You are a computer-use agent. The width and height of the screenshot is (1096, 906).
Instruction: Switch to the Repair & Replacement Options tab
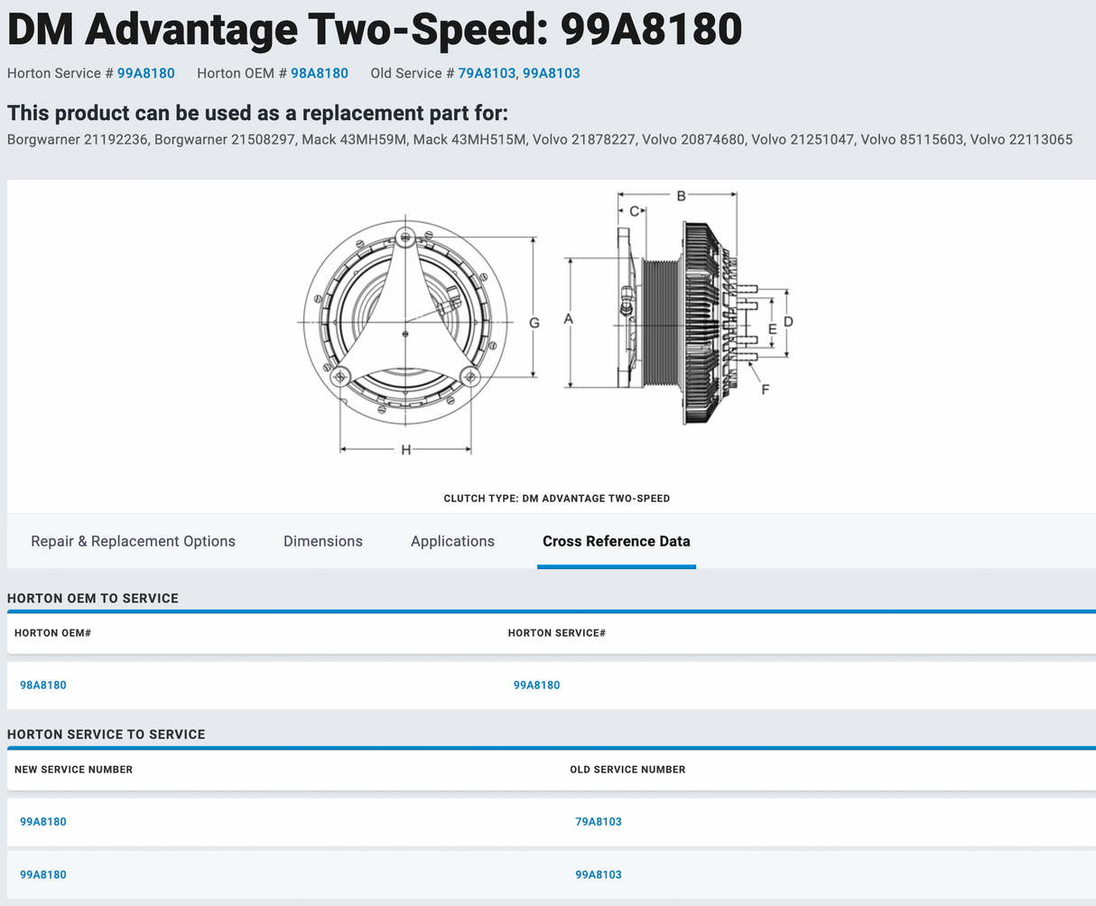[x=133, y=541]
